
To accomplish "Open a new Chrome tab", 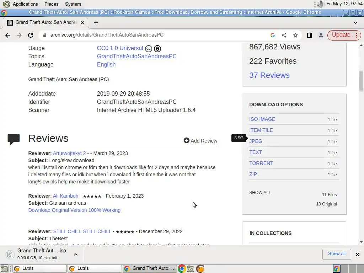I will pos(96,23).
